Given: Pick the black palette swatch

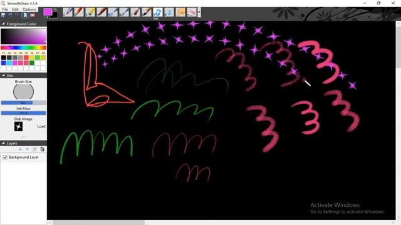Looking at the screenshot, I should click(x=4, y=57).
